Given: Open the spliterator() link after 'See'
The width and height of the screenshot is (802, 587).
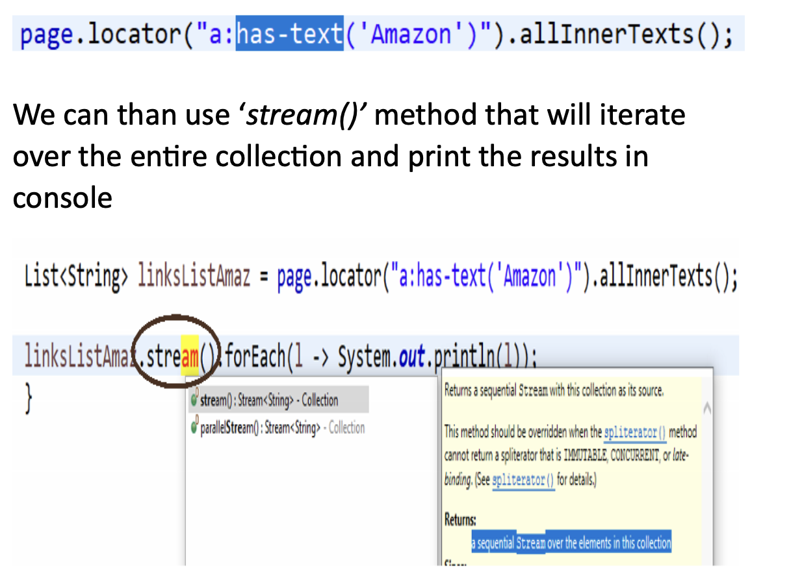Looking at the screenshot, I should click(523, 481).
